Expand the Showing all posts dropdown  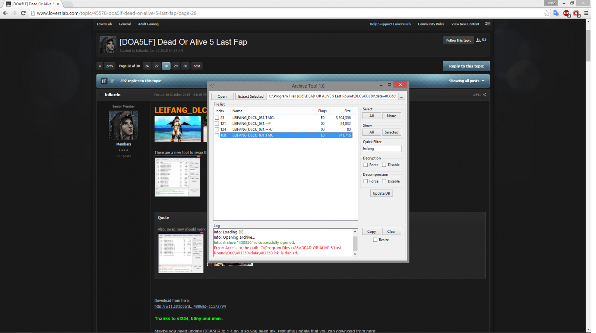click(466, 81)
